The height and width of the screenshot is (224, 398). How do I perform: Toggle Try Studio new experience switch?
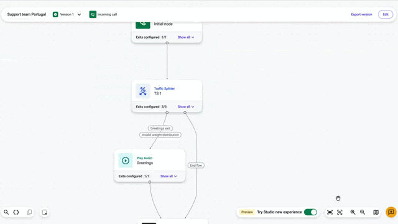310,212
